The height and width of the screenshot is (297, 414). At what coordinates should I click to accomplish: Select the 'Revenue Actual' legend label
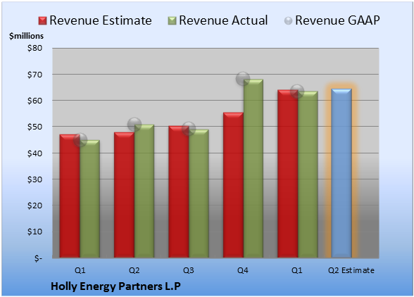(x=223, y=20)
